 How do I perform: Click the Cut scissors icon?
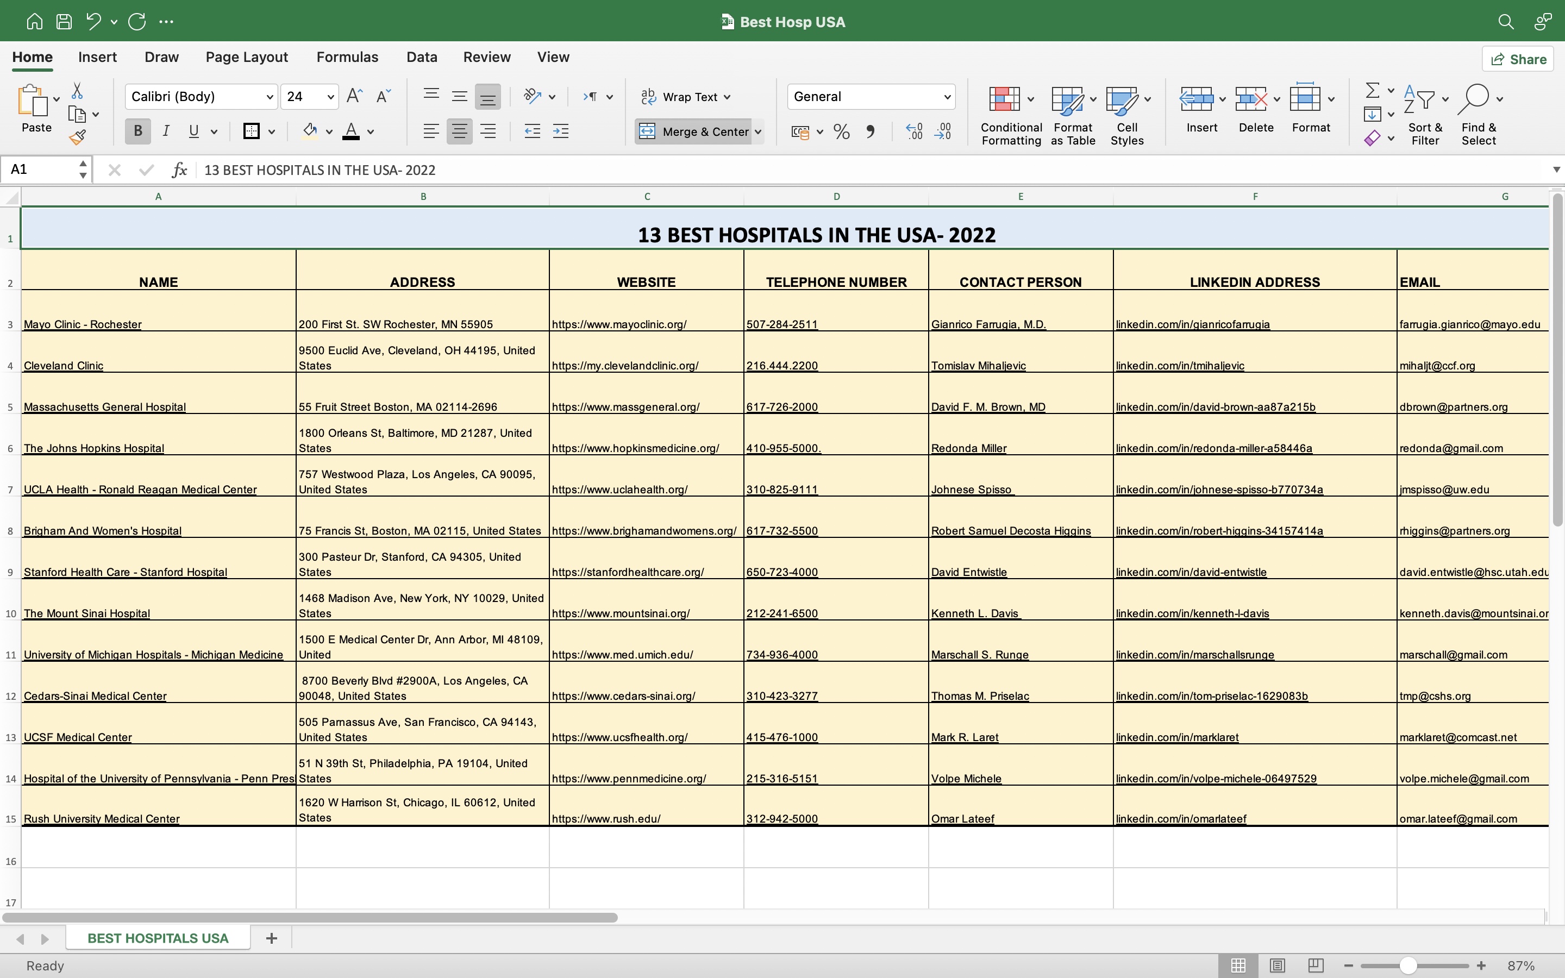point(77,90)
